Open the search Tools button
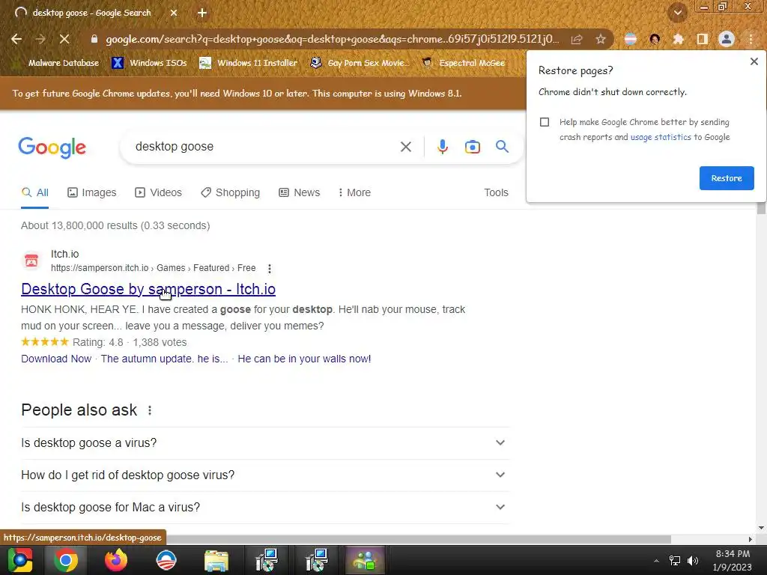This screenshot has width=767, height=575. [x=496, y=192]
